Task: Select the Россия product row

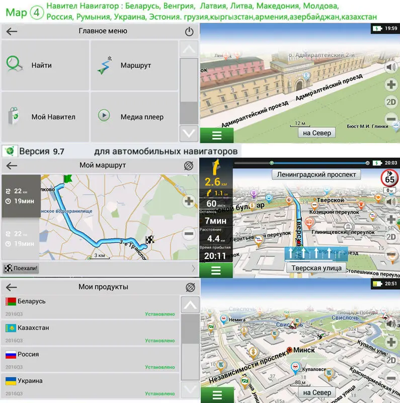Action: (x=90, y=360)
